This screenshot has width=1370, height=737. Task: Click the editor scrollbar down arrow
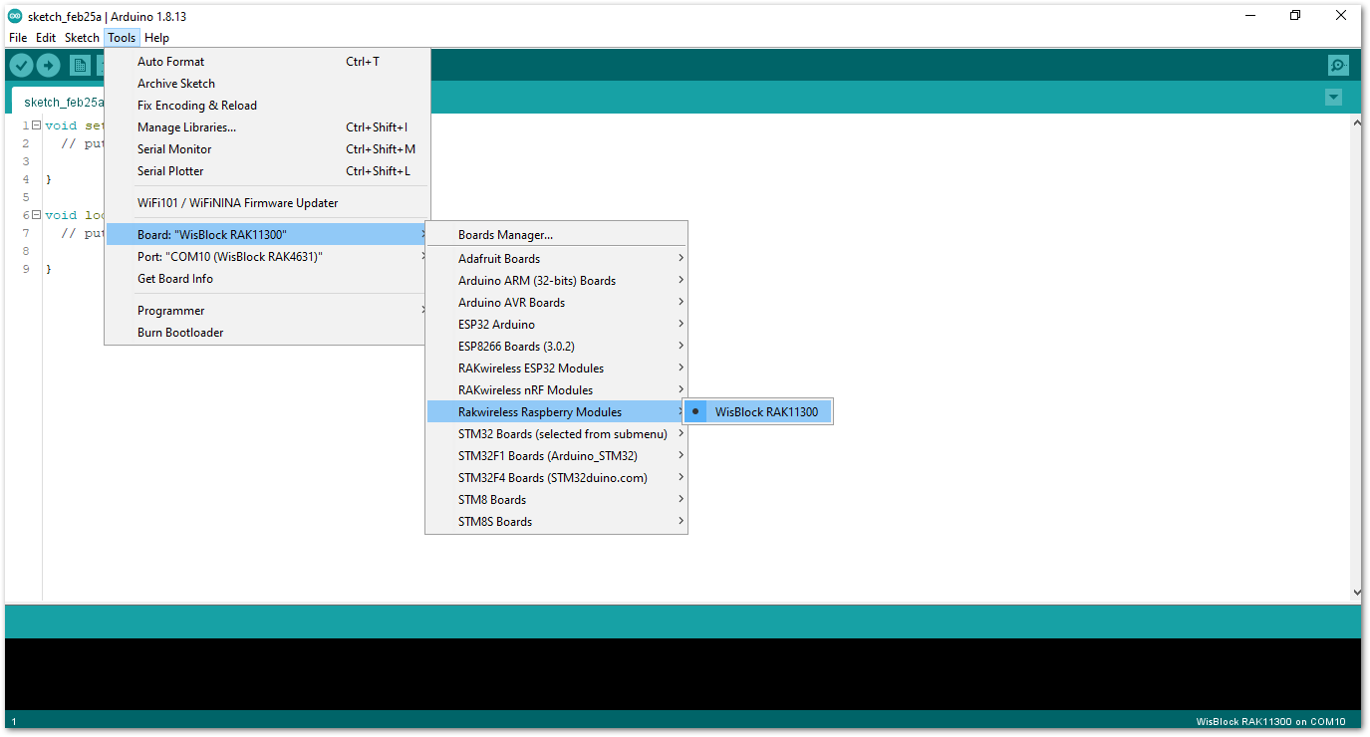click(1355, 593)
